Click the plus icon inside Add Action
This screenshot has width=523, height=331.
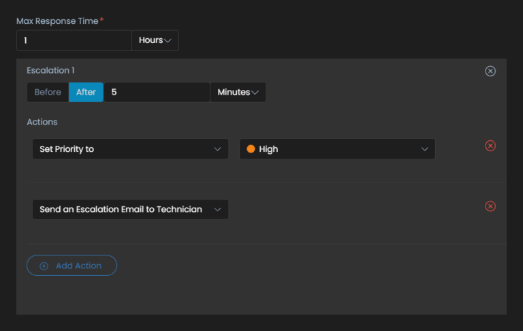[44, 266]
